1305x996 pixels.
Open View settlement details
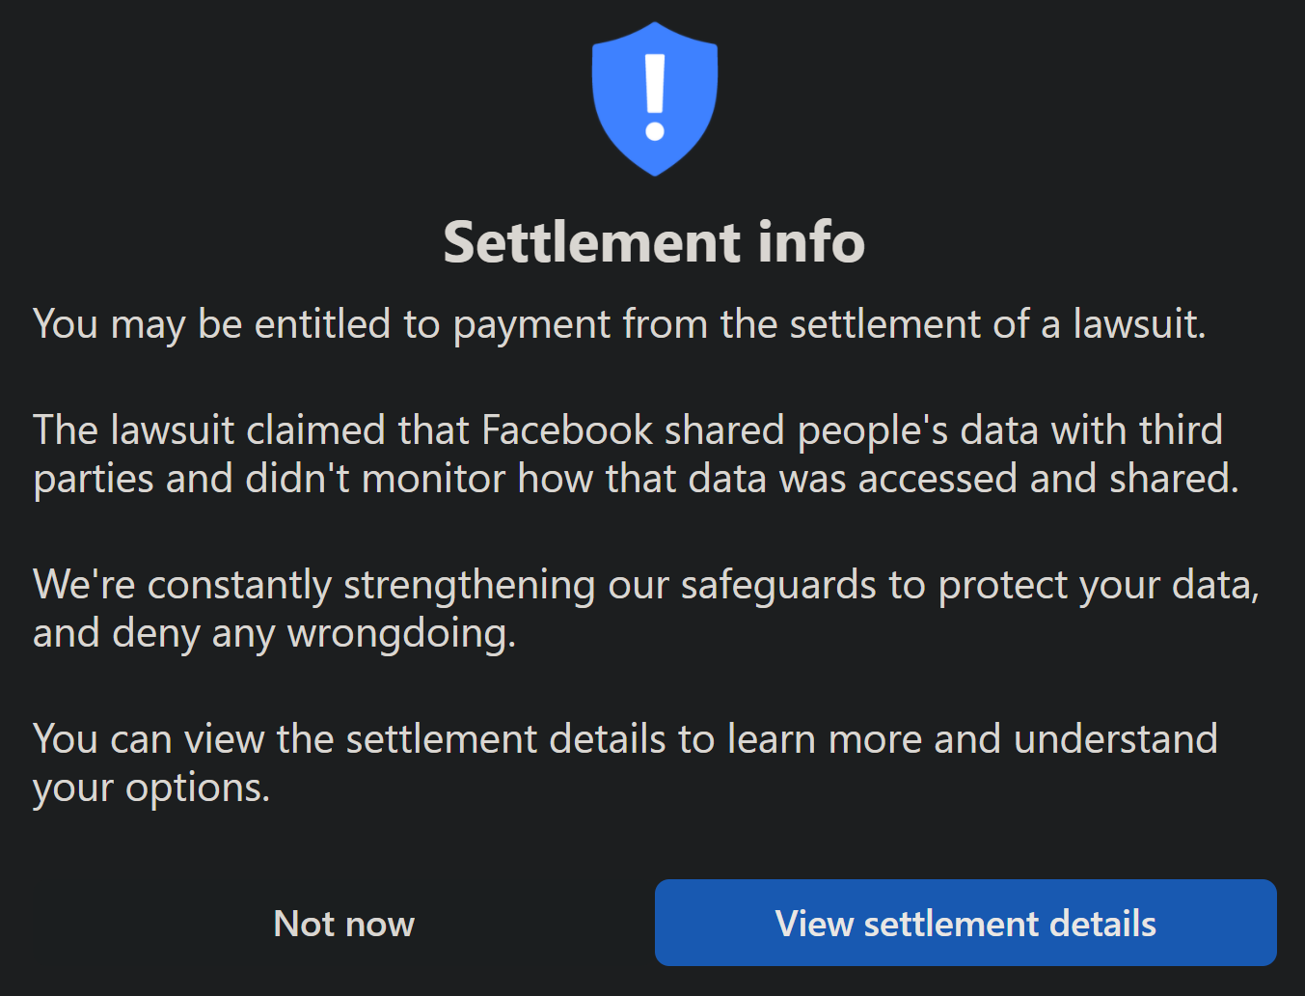tap(965, 923)
